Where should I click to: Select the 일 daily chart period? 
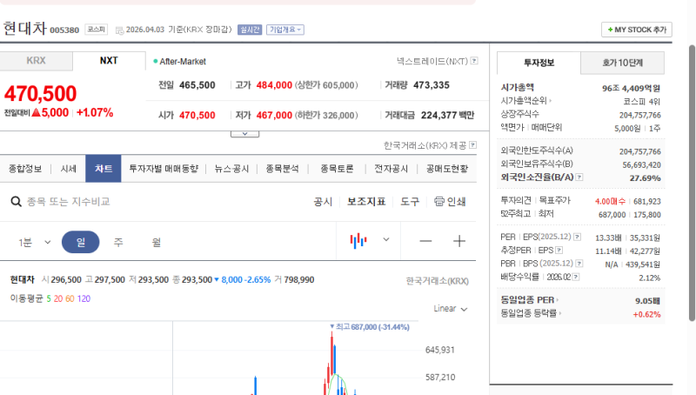click(80, 242)
